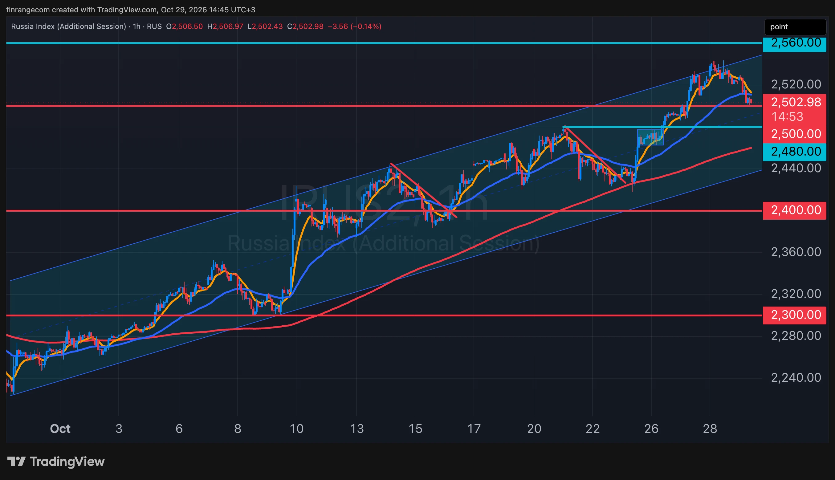Select the 1h interval in chart legend

pyautogui.click(x=137, y=26)
